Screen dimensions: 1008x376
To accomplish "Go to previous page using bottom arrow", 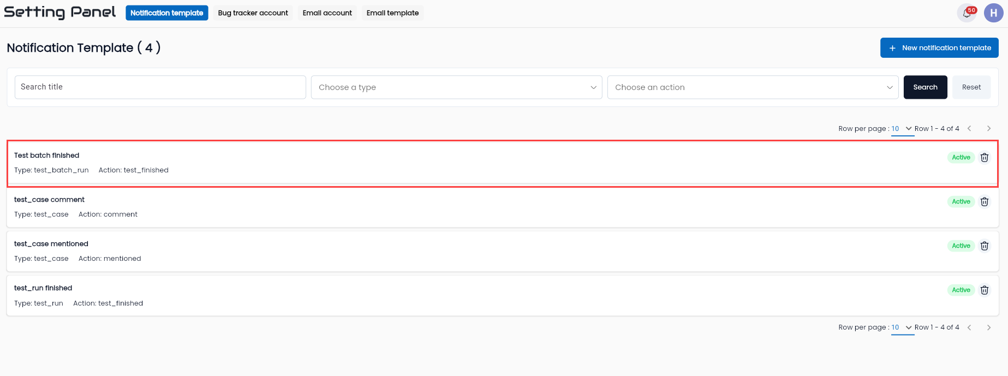I will point(969,327).
